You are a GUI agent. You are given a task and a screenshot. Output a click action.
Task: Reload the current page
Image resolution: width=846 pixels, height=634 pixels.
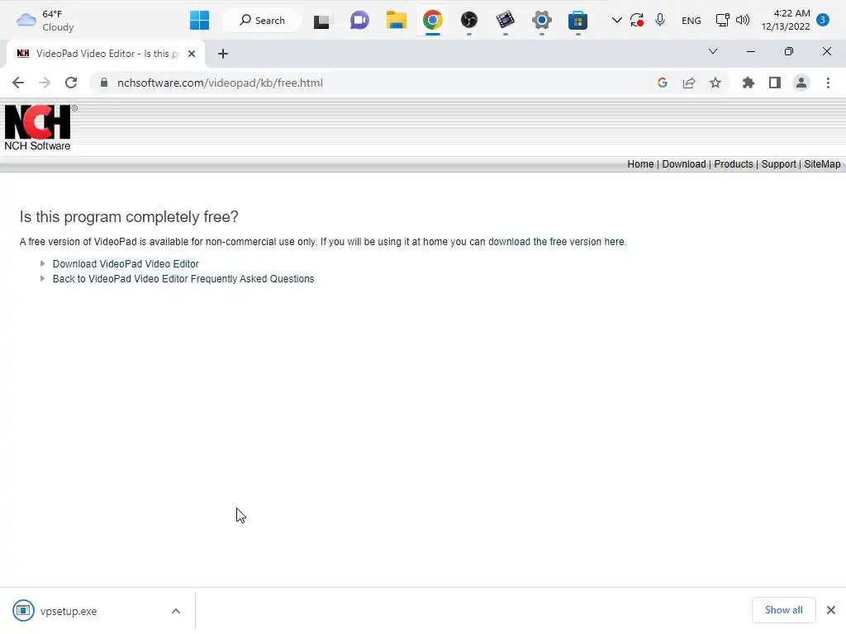[71, 83]
